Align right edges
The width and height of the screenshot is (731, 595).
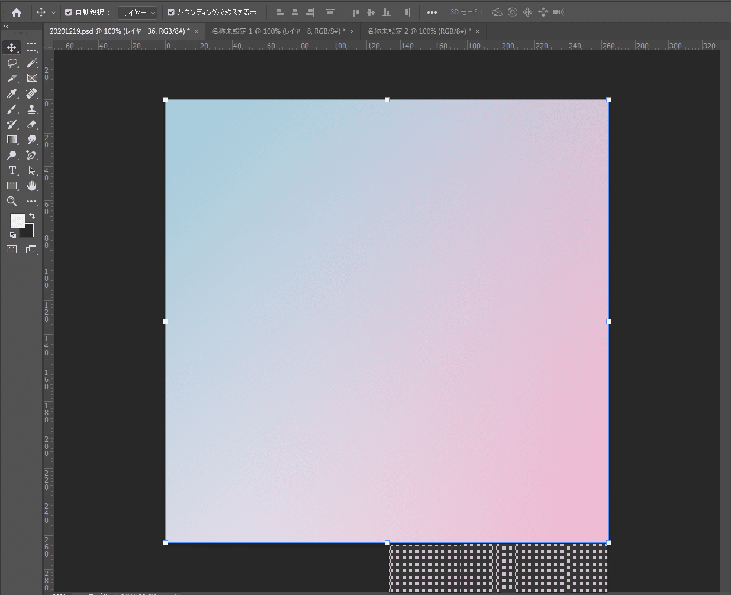click(310, 12)
